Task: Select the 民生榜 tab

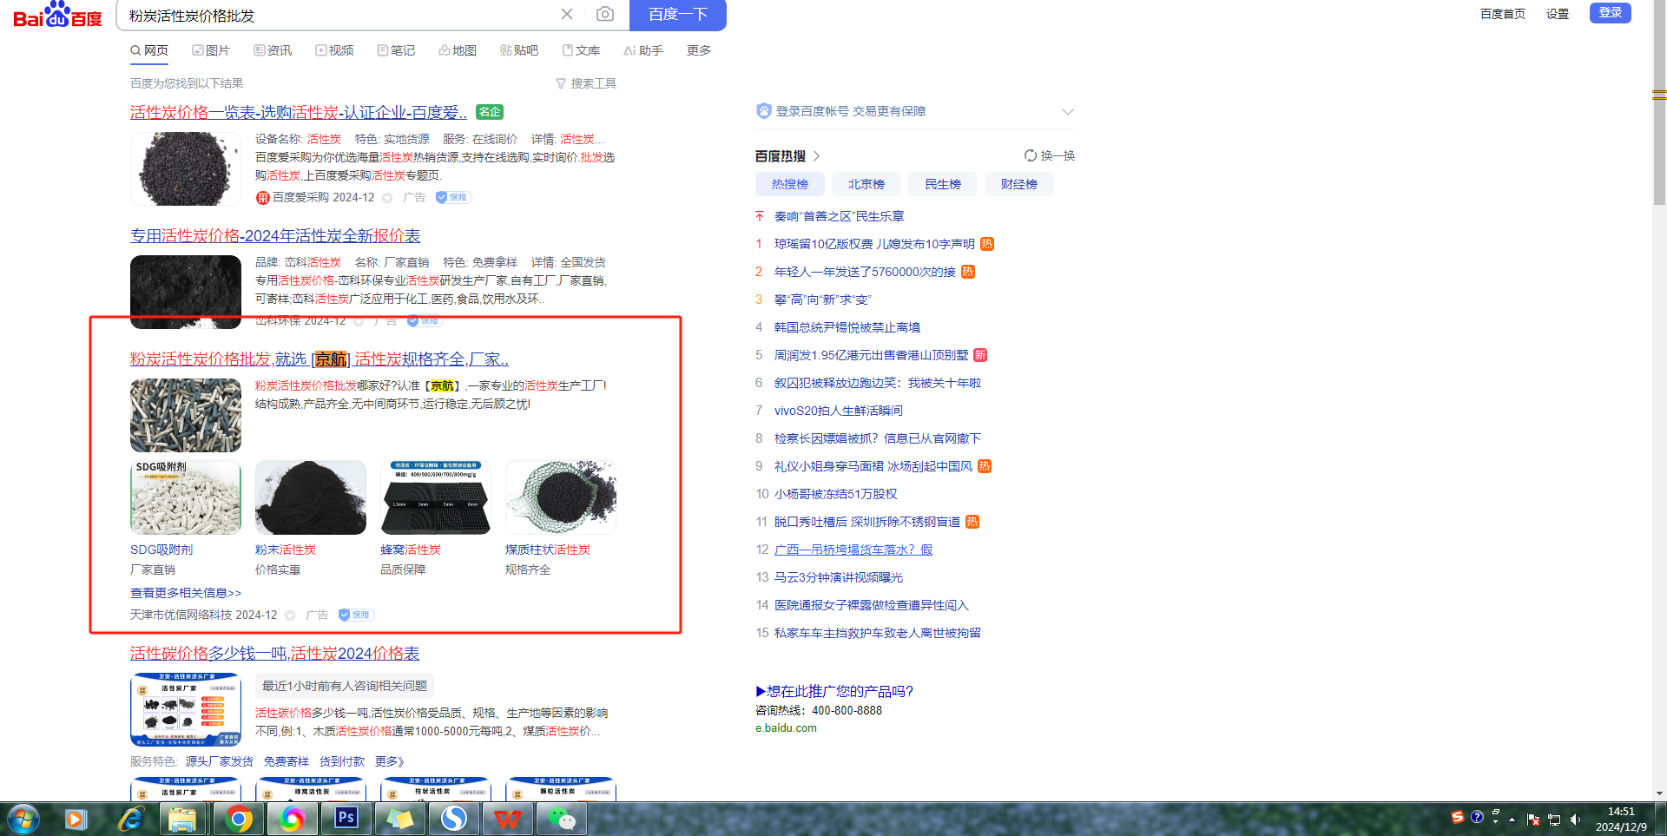Action: (x=943, y=184)
